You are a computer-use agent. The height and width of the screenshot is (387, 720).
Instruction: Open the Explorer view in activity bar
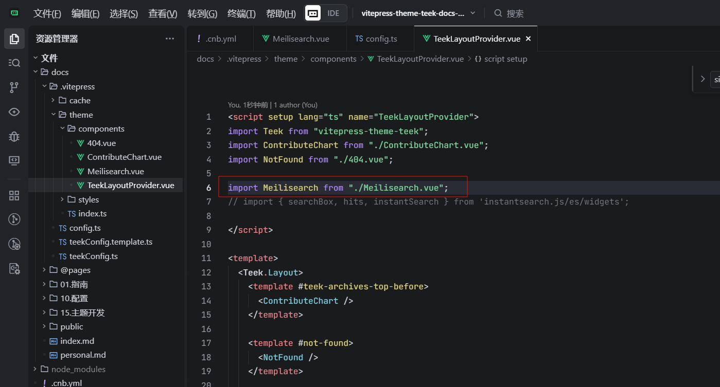point(14,39)
